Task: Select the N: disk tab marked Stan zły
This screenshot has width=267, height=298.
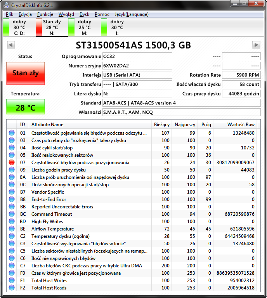Action: (52, 28)
